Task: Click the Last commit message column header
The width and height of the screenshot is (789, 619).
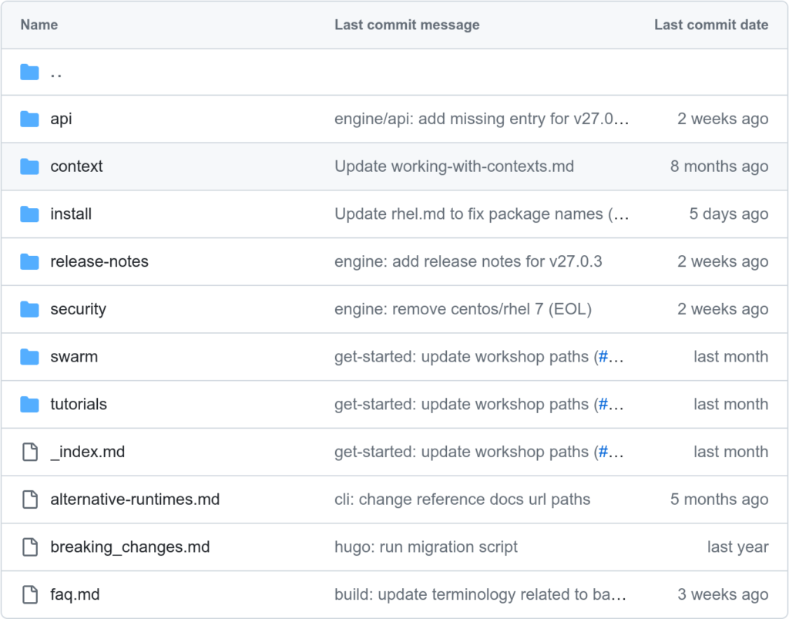Action: click(x=407, y=25)
